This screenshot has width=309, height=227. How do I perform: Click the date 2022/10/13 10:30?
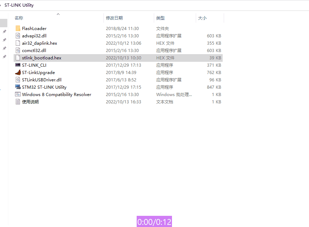(x=123, y=58)
